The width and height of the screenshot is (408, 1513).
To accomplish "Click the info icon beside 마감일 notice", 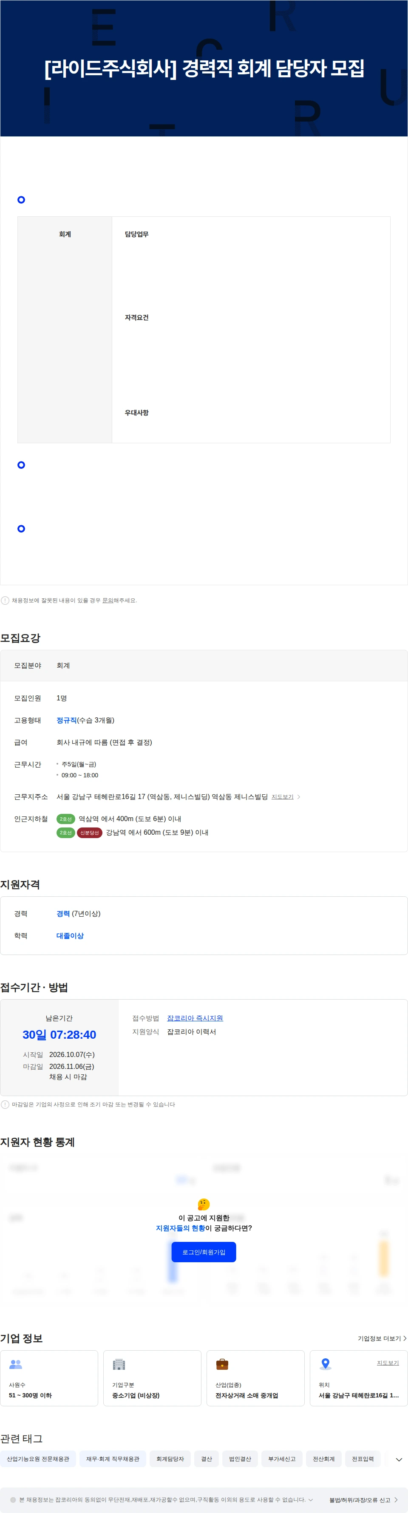I will [x=5, y=1104].
